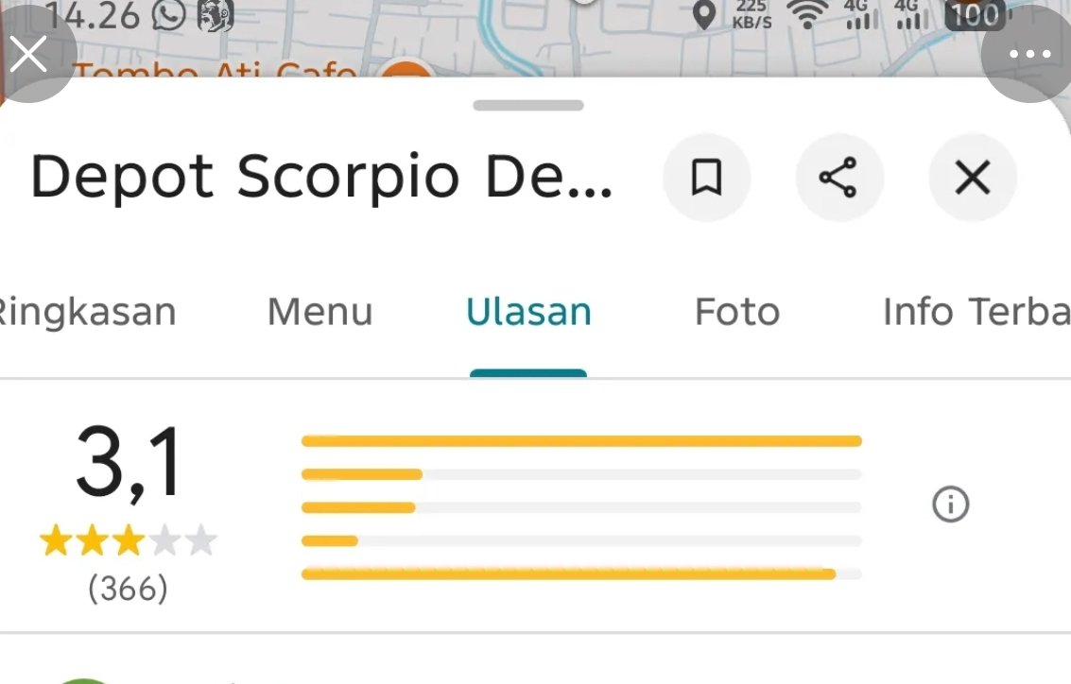Screen dimensions: 1071x684
Task: Tap the WhatsApp notification icon
Action: click(168, 15)
